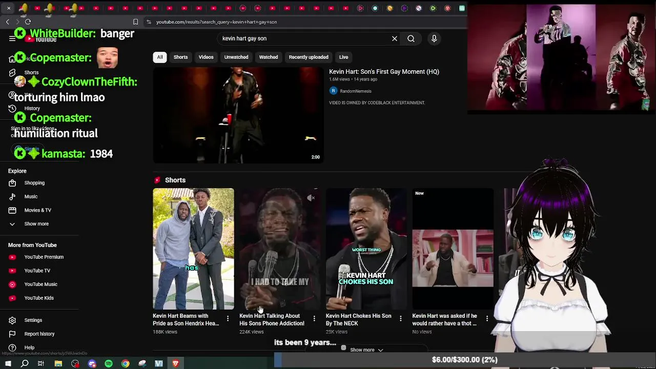Click the Kevin Hart stand-up video thumbnail
Viewport: 656px width, 369px height.
click(238, 115)
